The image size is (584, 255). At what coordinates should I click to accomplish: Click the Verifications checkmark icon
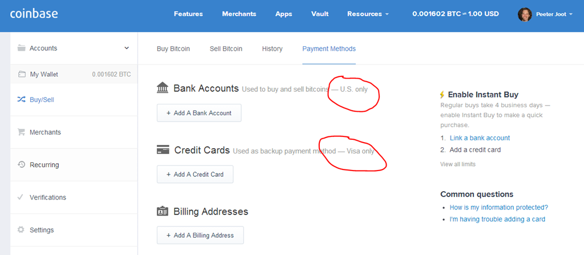click(21, 197)
